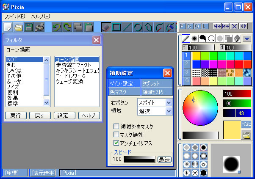Click the 実行 button
Viewport: 255px width, 179px height.
pos(16,116)
